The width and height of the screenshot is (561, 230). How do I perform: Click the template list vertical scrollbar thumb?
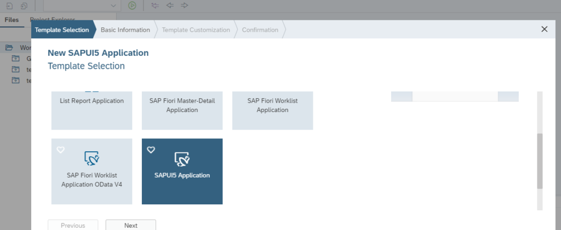coord(540,161)
